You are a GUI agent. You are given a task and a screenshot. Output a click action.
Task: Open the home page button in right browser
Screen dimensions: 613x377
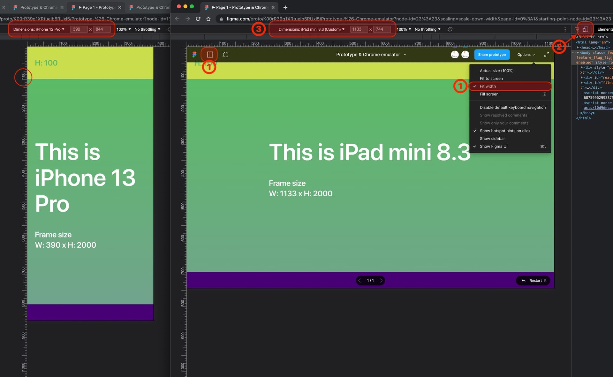click(x=208, y=19)
